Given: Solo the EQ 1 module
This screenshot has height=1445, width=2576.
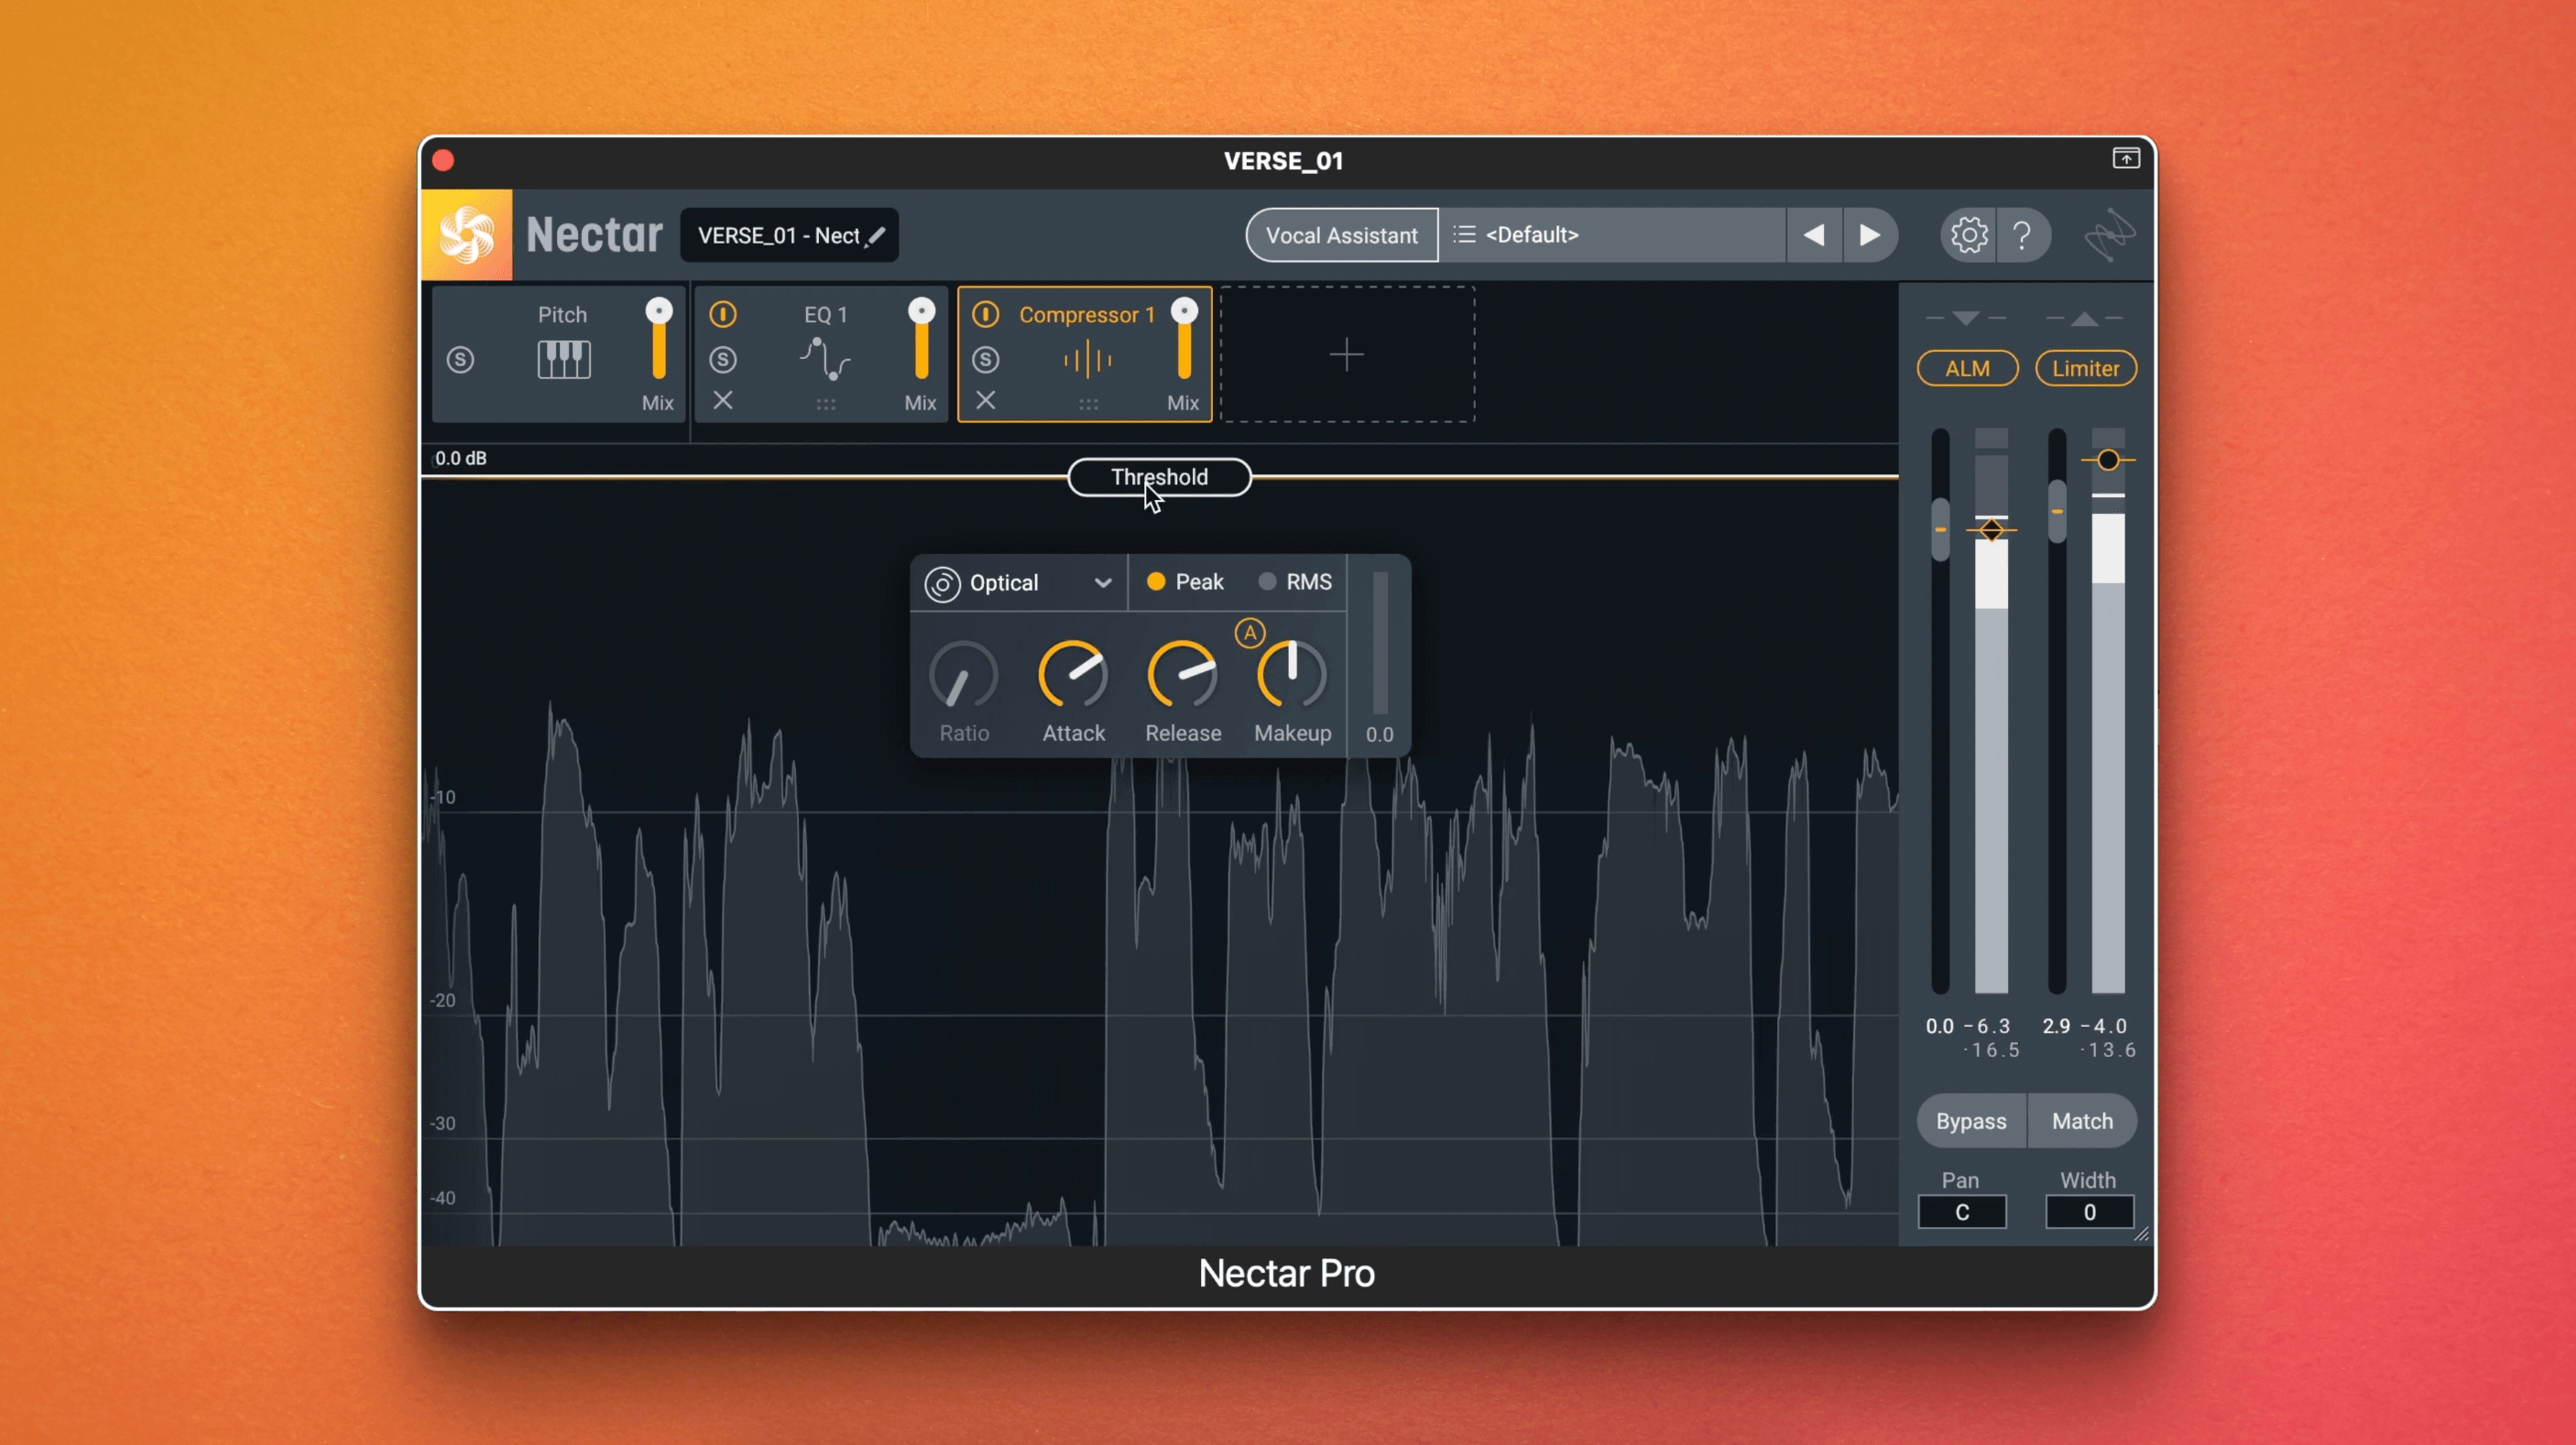Looking at the screenshot, I should pyautogui.click(x=723, y=360).
